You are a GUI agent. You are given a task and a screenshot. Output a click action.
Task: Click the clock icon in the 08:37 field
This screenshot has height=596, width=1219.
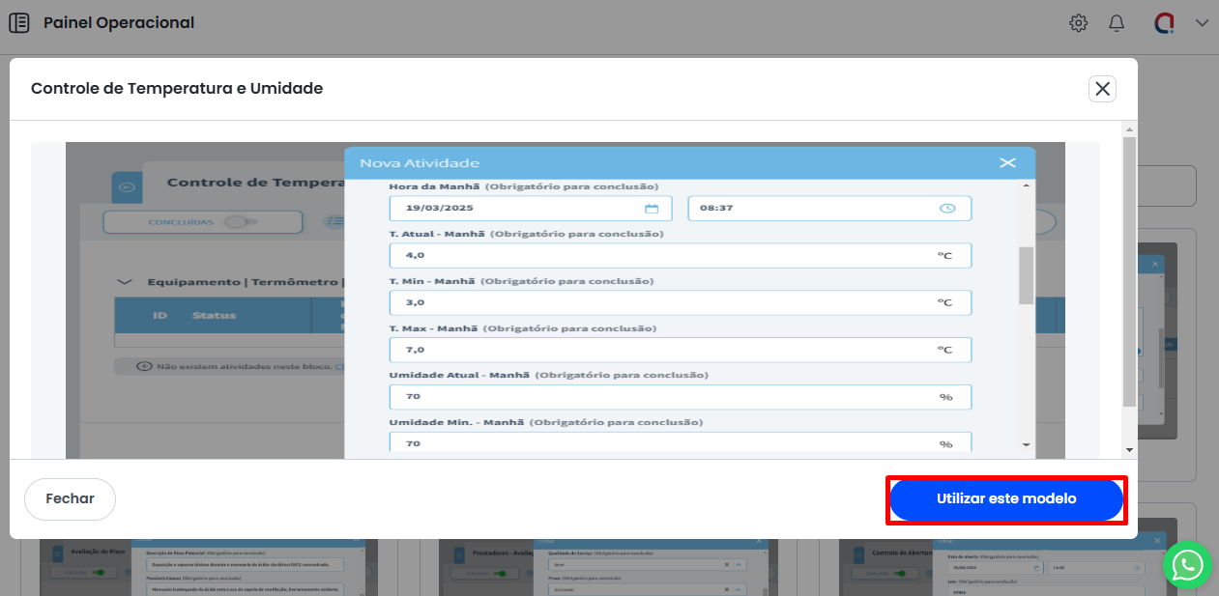(947, 209)
